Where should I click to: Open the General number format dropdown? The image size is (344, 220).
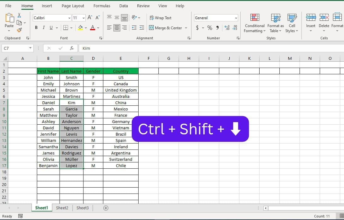[236, 18]
